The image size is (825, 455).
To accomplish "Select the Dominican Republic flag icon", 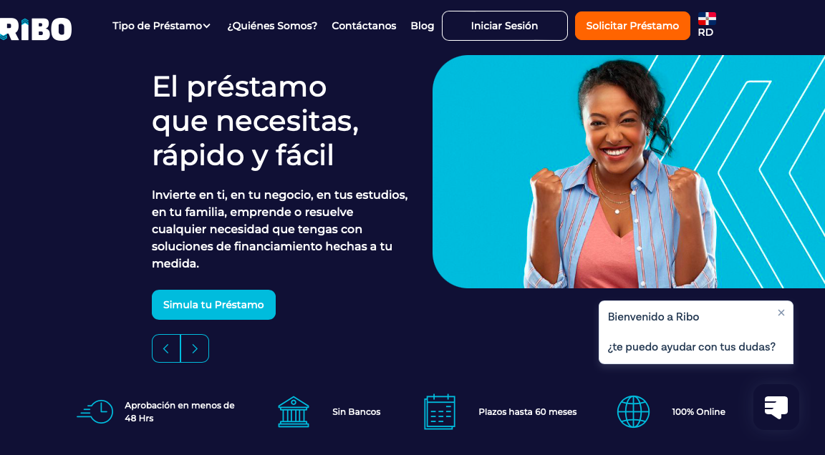I will click(x=707, y=19).
